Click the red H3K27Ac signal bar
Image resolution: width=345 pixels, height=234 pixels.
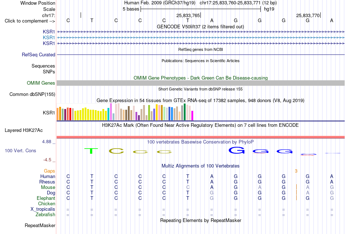(200, 137)
